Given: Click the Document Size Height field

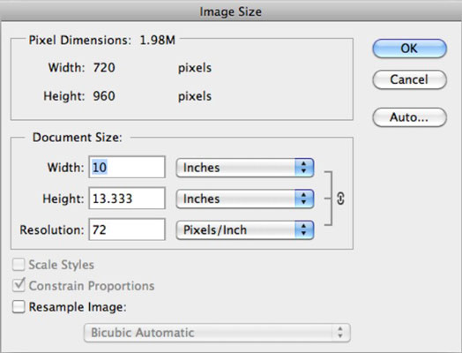Looking at the screenshot, I should pos(127,199).
